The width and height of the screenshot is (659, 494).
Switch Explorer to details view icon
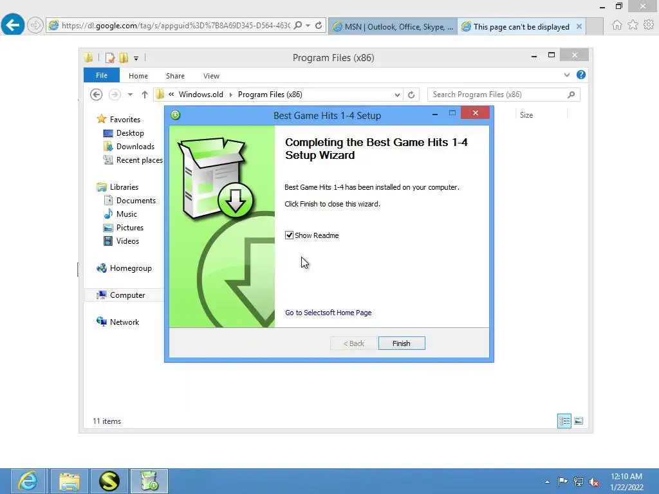(x=564, y=421)
